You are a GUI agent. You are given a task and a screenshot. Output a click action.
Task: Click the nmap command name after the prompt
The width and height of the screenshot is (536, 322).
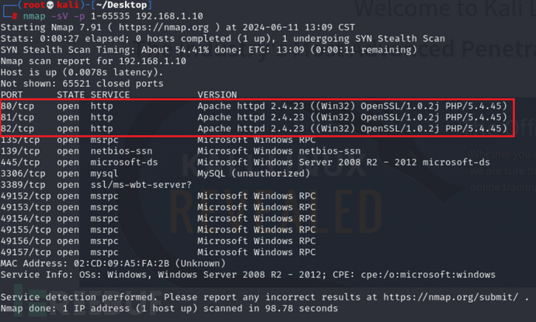click(34, 16)
